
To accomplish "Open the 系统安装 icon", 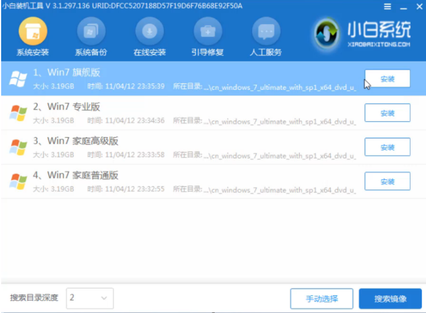I will [x=33, y=31].
